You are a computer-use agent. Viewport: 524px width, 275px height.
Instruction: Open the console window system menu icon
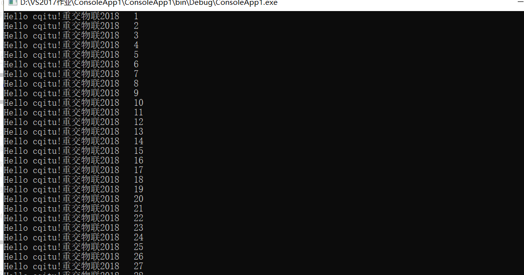click(x=13, y=2)
